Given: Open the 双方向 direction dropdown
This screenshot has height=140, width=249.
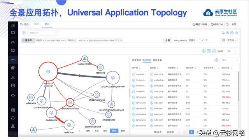Looking at the screenshot, I should (232, 40).
